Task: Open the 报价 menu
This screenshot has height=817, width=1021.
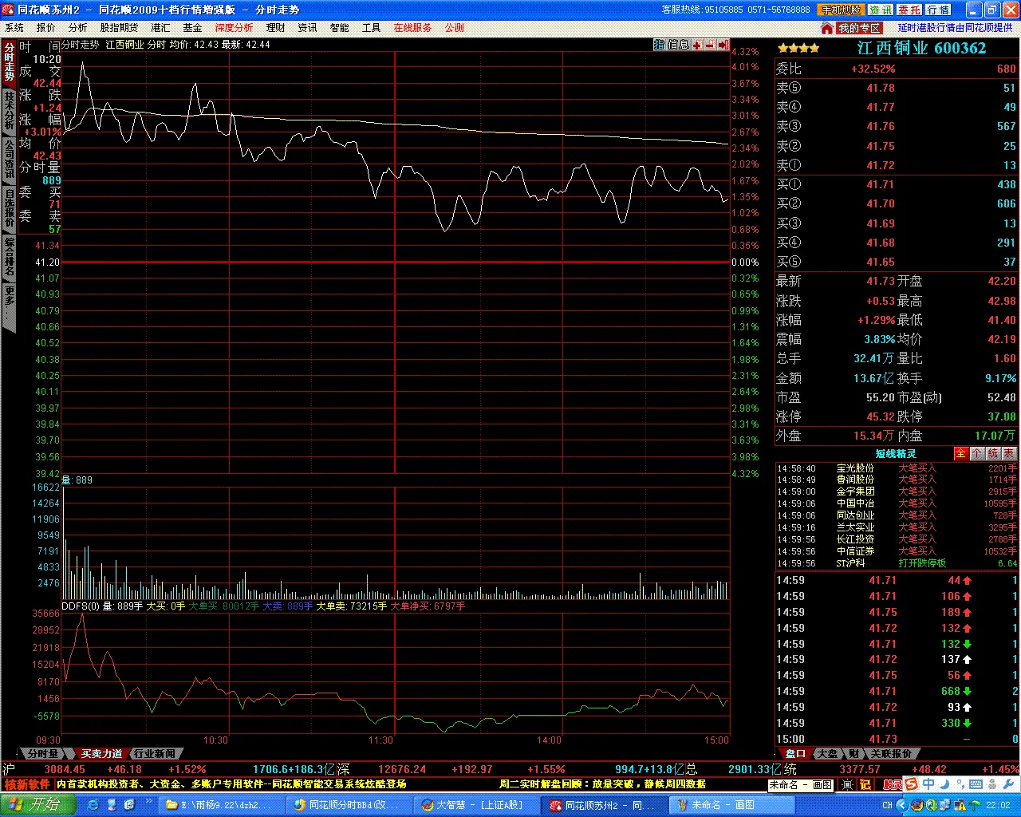Action: pos(46,28)
